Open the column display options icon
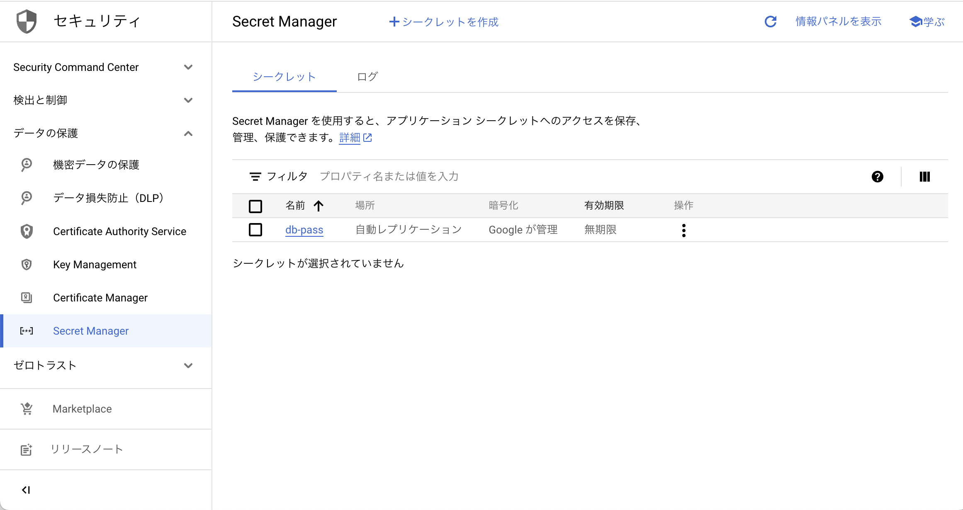 tap(924, 176)
